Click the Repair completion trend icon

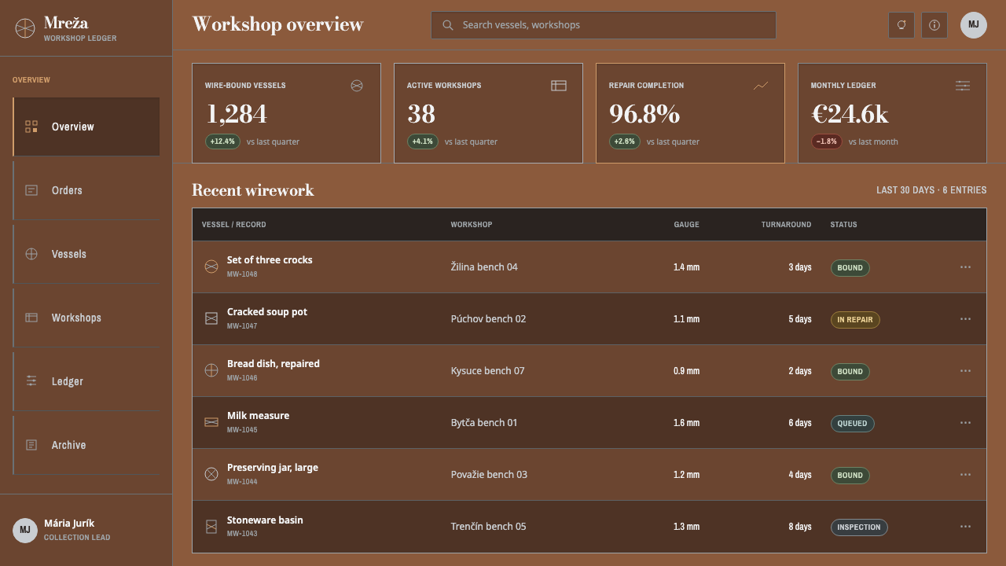tap(761, 86)
